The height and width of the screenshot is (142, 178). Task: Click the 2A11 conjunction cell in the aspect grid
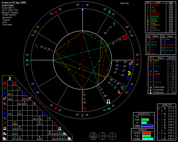tap(10, 93)
